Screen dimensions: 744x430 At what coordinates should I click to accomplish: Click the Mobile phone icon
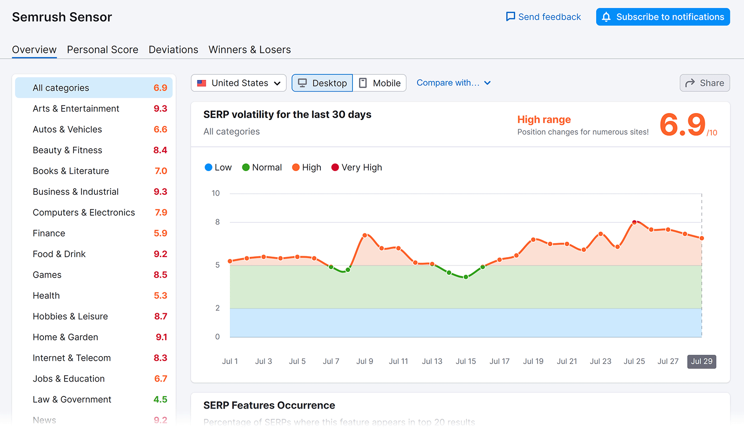point(363,83)
